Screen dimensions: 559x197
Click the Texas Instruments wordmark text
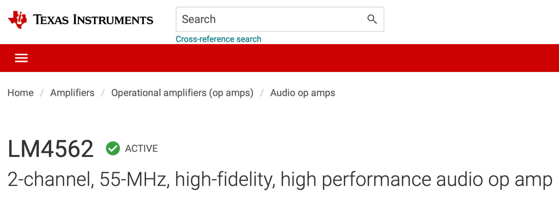(x=93, y=20)
